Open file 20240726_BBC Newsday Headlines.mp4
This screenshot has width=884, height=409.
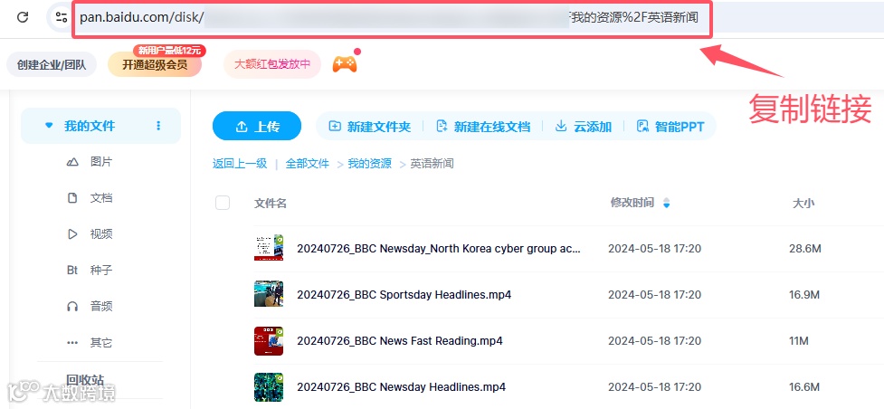point(402,387)
